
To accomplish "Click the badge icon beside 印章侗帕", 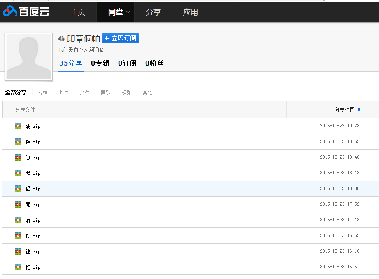I will [x=62, y=38].
